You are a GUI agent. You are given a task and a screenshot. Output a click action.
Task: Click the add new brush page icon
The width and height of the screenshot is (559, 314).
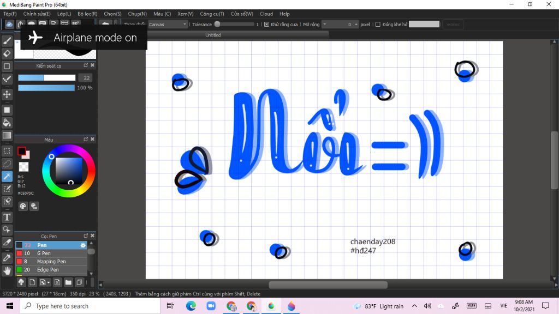(32, 282)
